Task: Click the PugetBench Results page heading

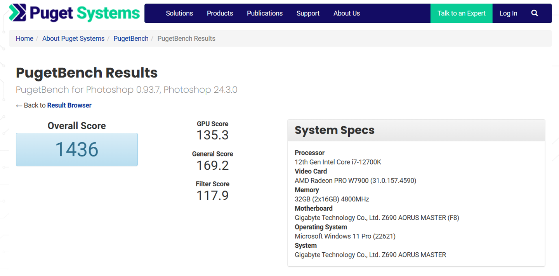Action: coord(86,73)
